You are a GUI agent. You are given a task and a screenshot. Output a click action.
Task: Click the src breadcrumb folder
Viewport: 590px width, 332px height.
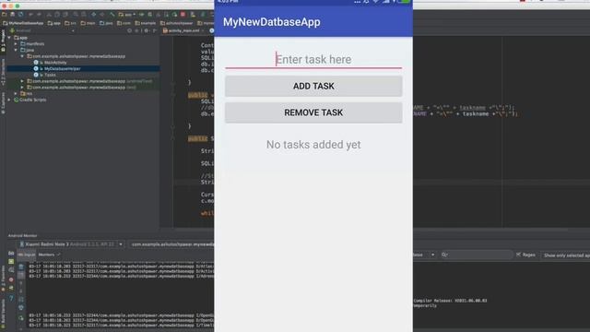tap(70, 23)
